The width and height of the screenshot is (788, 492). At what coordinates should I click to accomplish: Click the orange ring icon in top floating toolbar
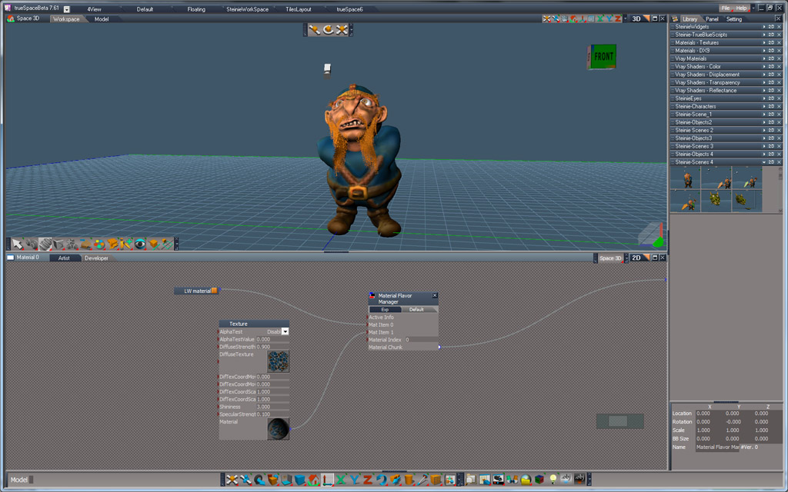tap(328, 30)
